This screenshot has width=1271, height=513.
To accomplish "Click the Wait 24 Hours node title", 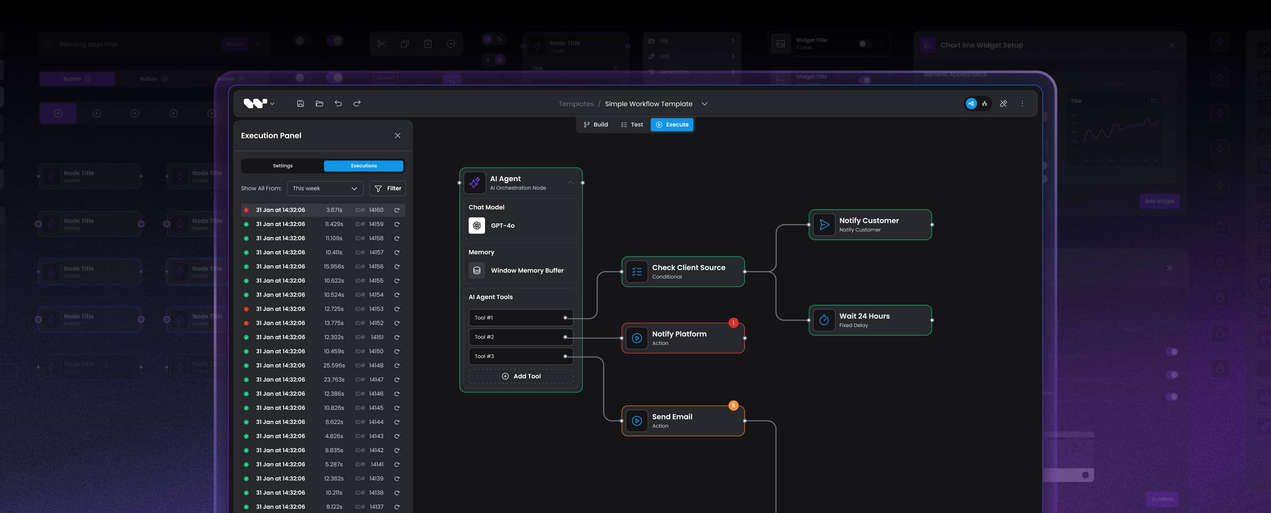I will click(x=865, y=316).
